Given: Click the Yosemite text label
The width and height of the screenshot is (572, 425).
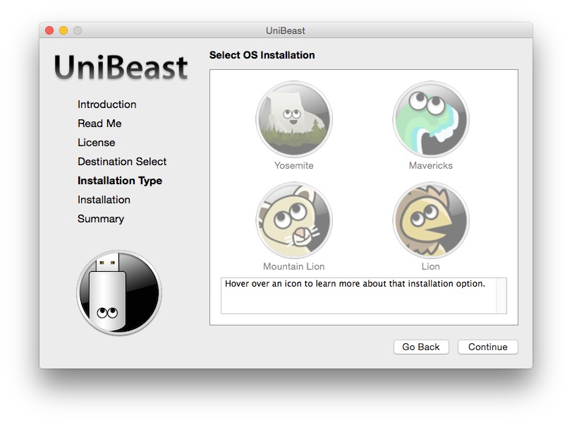Looking at the screenshot, I should pos(293,166).
